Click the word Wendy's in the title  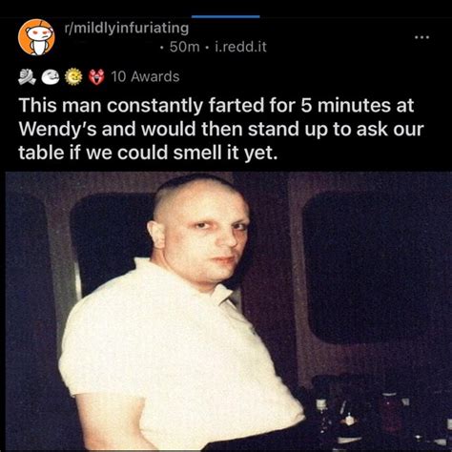57,129
